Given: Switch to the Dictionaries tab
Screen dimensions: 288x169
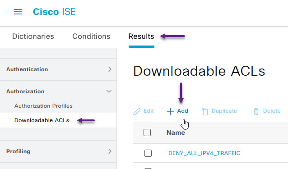Looking at the screenshot, I should [x=33, y=37].
